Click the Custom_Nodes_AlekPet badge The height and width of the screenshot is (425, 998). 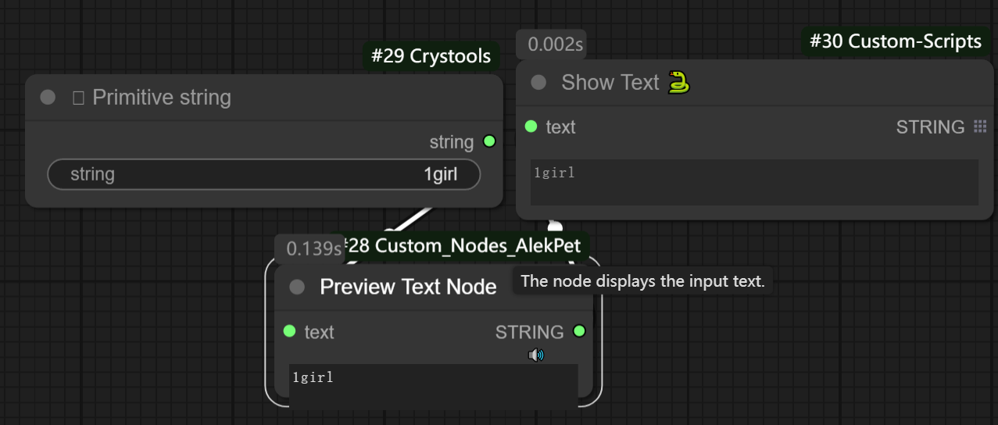[466, 245]
